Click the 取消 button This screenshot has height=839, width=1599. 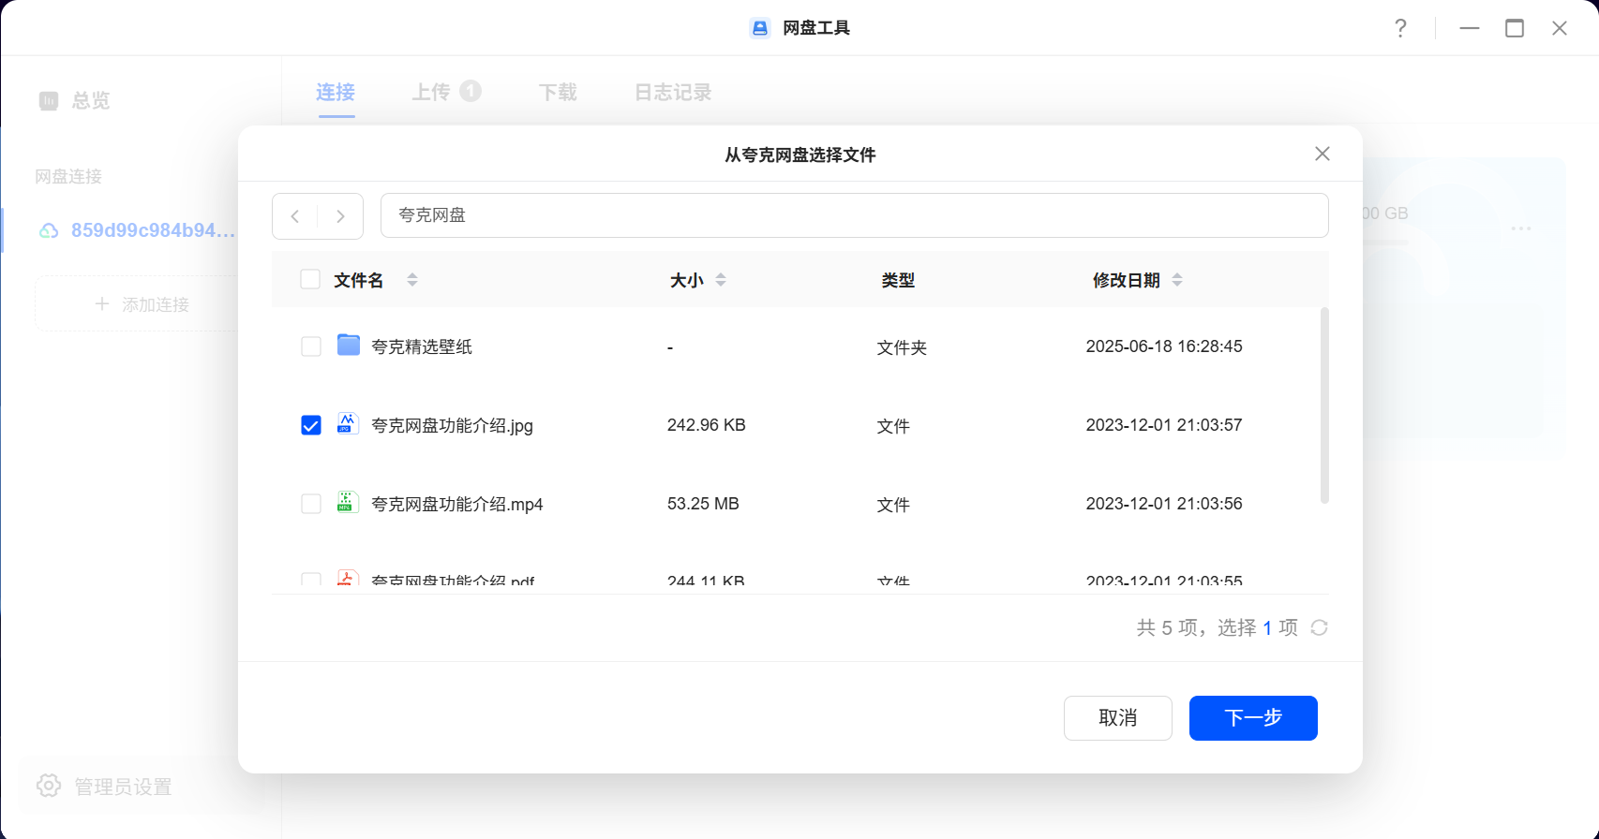(1118, 718)
